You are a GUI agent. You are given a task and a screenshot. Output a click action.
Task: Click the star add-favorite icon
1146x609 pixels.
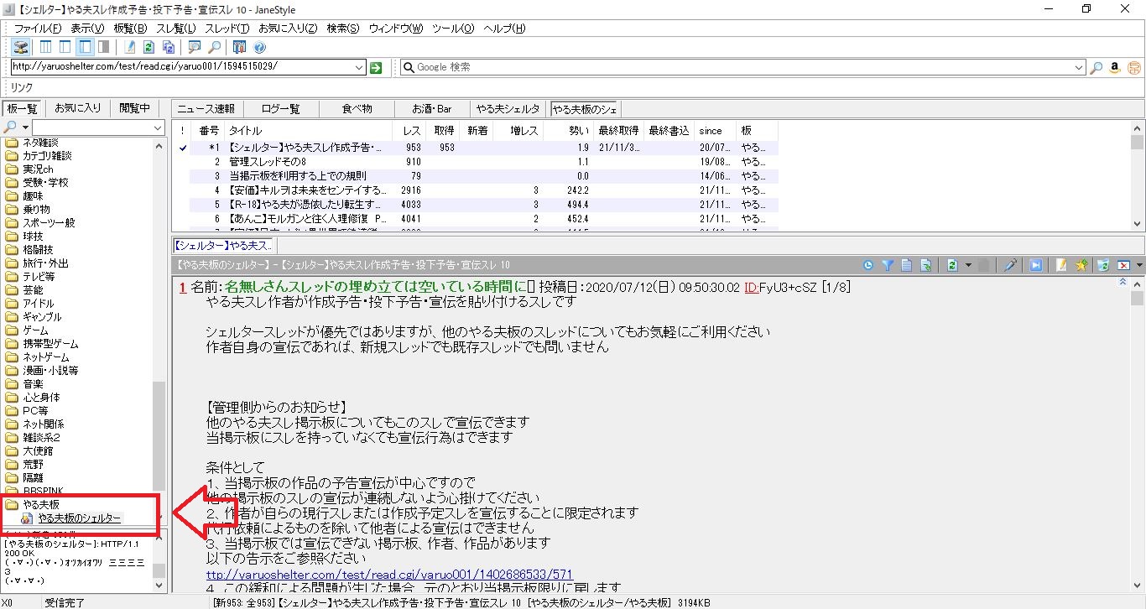tap(1081, 265)
